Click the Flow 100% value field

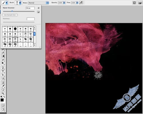tap(74, 3)
